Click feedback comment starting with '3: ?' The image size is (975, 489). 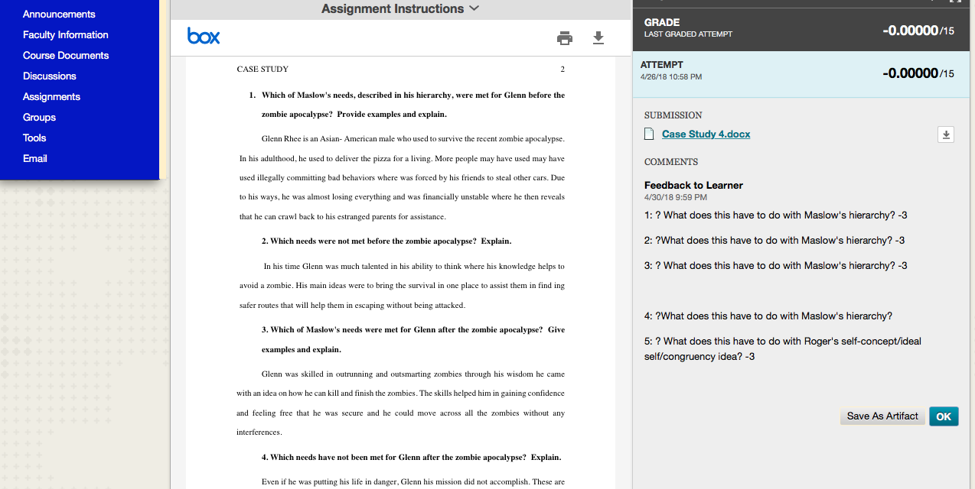pos(776,265)
